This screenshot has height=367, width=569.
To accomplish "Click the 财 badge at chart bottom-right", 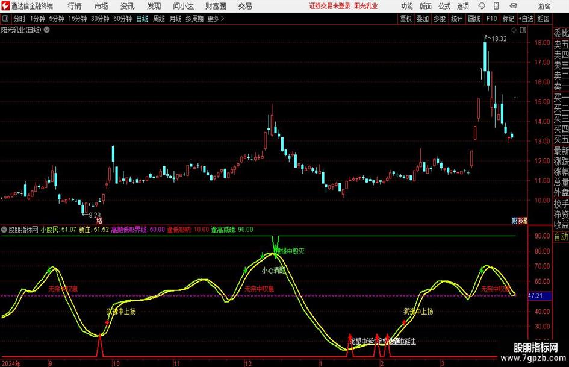I will 514,221.
